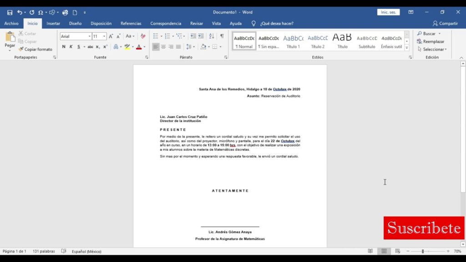Open the Referencias ribbon tab

[131, 24]
